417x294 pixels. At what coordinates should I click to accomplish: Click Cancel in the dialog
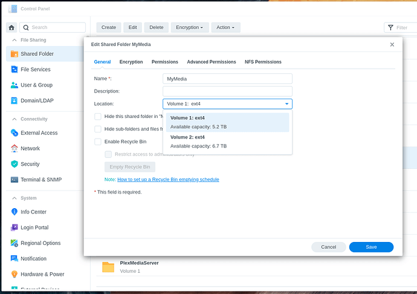[x=328, y=247]
